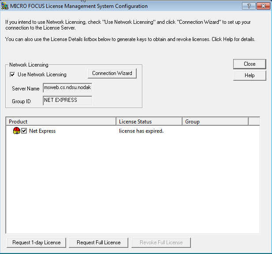Click inside the Server Name field
The height and width of the screenshot is (254, 272).
point(67,88)
